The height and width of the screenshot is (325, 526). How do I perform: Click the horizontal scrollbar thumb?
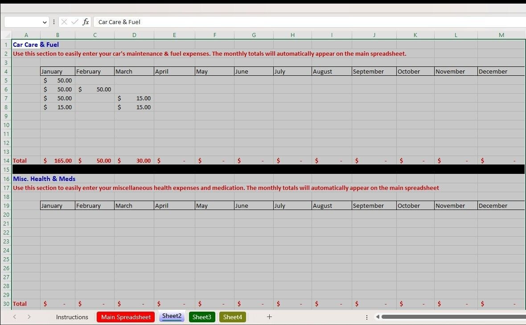coord(453,317)
